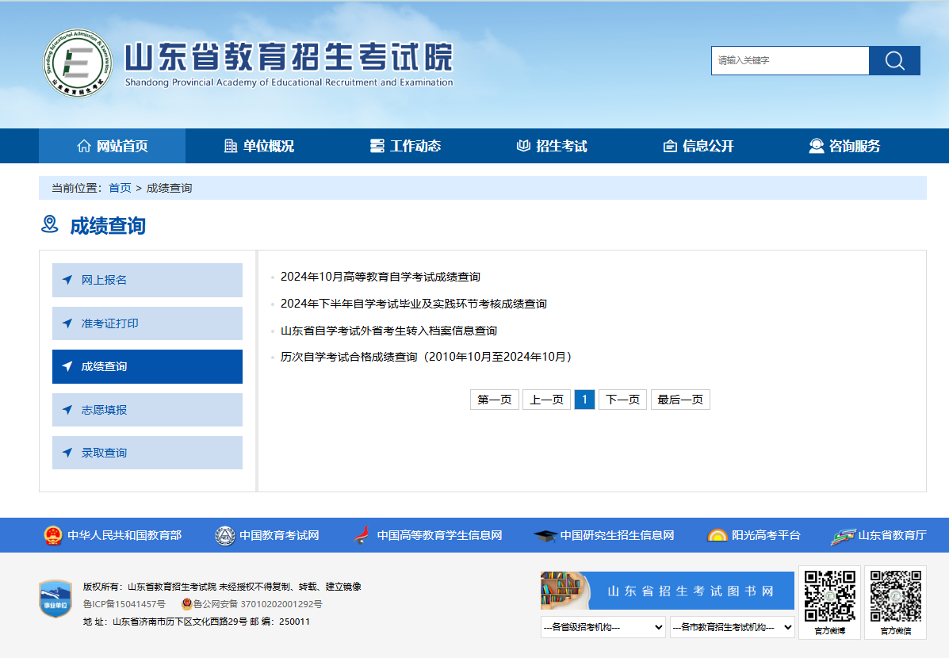The height and width of the screenshot is (658, 949).
Task: Select 准考证打印 in the left sidebar
Action: click(147, 323)
